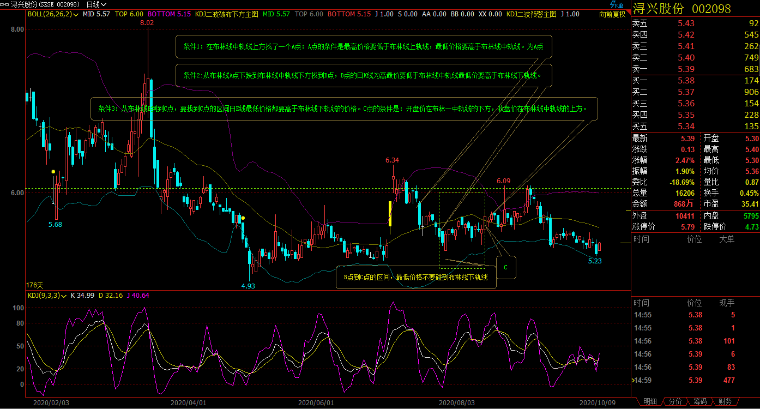
Task: Click the 下单 order icon at top right
Action: click(x=616, y=4)
